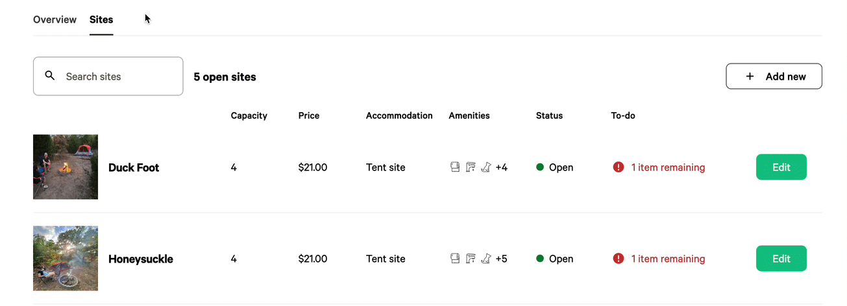Click the water faucet amenity icon for Honeysuckle
This screenshot has width=847, height=306.
[471, 259]
